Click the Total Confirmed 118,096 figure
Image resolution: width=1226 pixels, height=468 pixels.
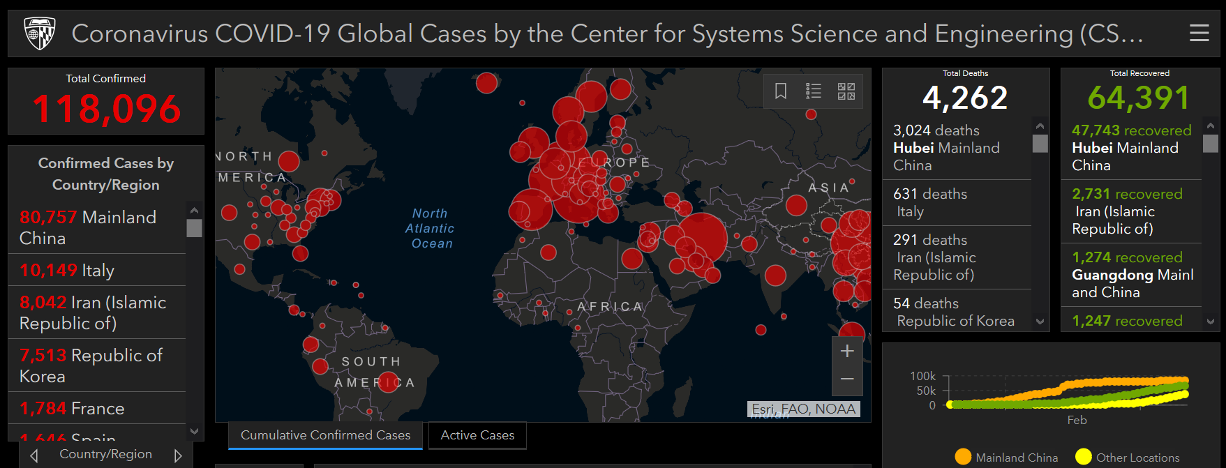[106, 109]
